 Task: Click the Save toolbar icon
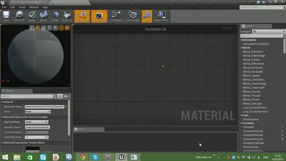click(6, 16)
